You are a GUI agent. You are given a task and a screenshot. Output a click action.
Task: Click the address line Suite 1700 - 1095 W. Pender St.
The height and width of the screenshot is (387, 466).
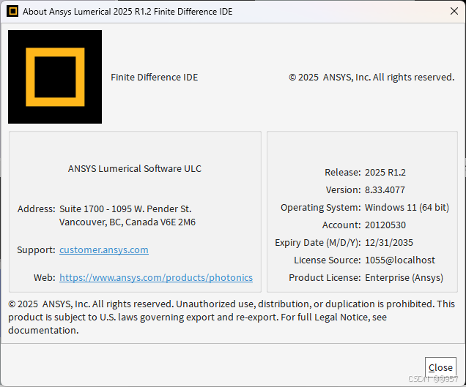click(125, 209)
